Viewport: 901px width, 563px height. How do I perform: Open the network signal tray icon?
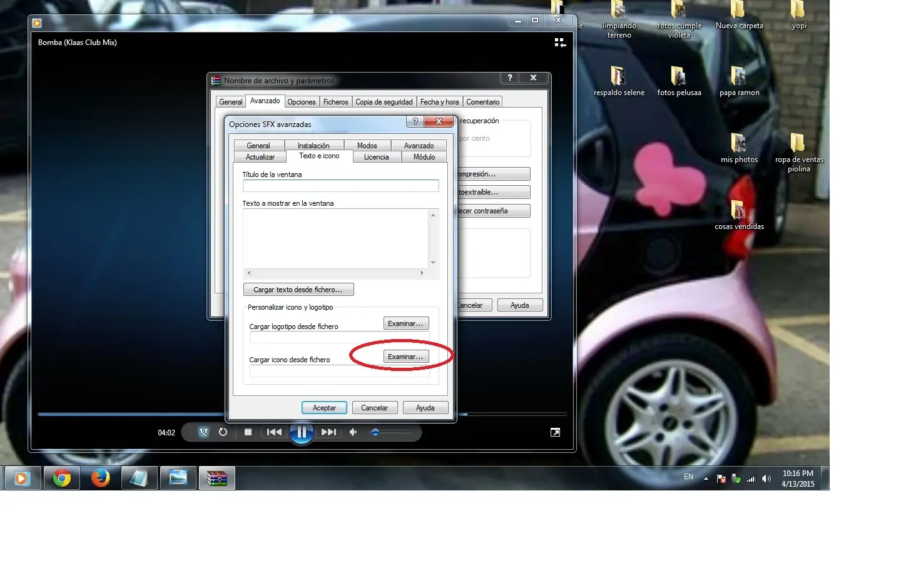coord(751,479)
